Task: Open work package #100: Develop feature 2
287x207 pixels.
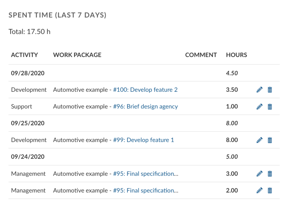Action: 145,90
